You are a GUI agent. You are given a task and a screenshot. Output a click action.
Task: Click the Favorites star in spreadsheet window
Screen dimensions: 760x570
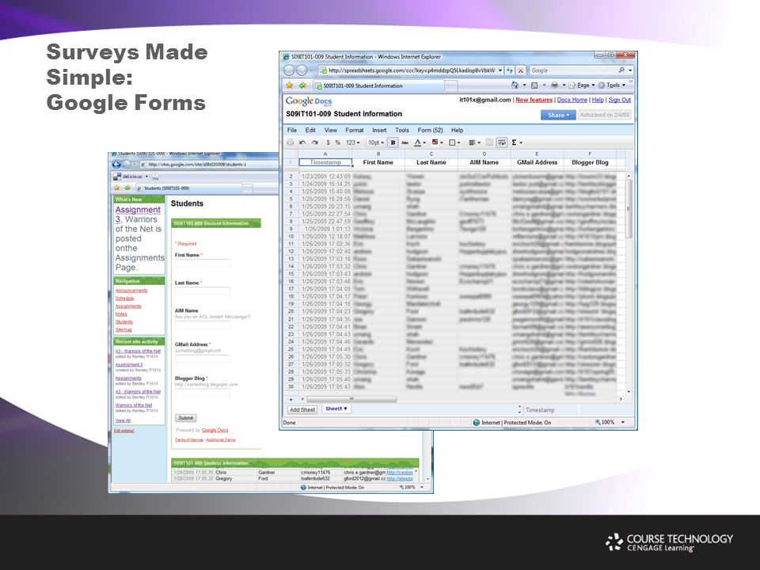290,85
